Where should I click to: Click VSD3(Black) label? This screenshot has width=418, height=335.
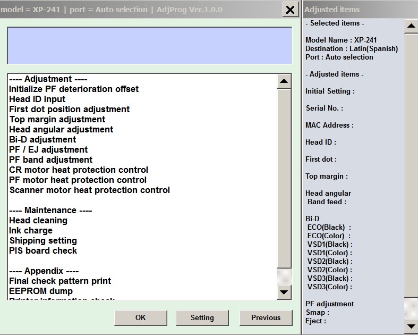pyautogui.click(x=330, y=279)
